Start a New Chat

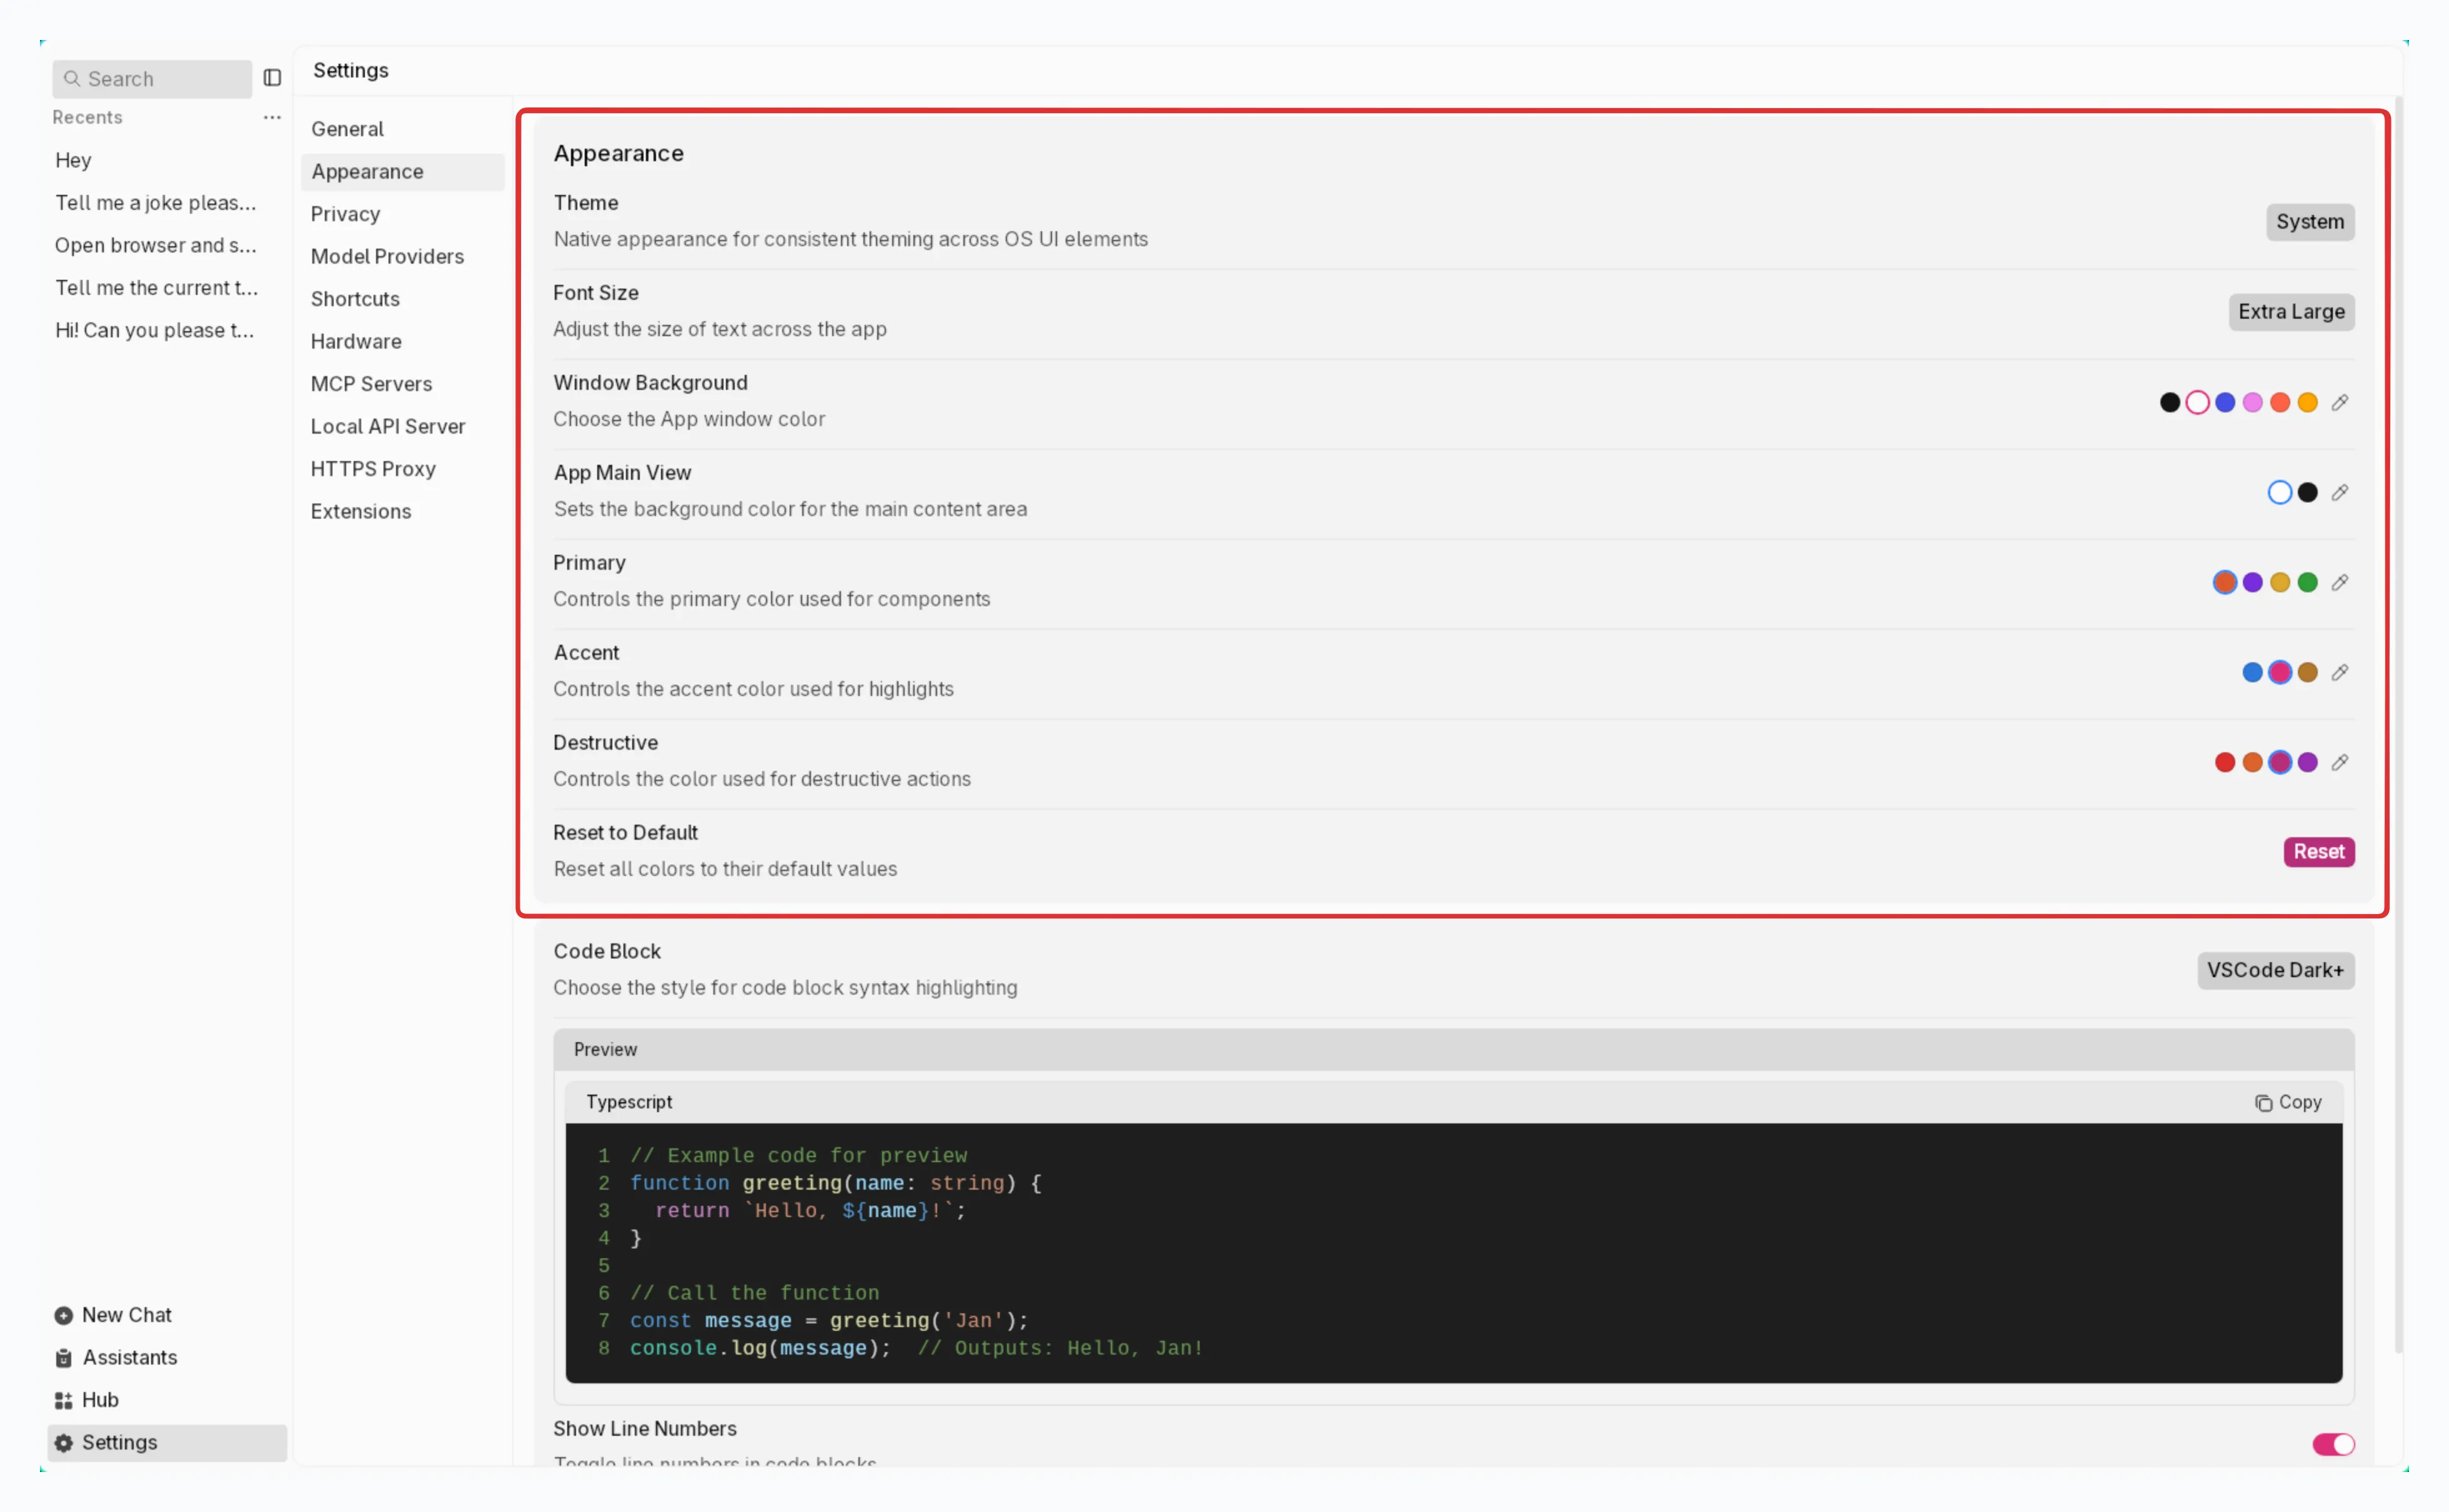[126, 1315]
